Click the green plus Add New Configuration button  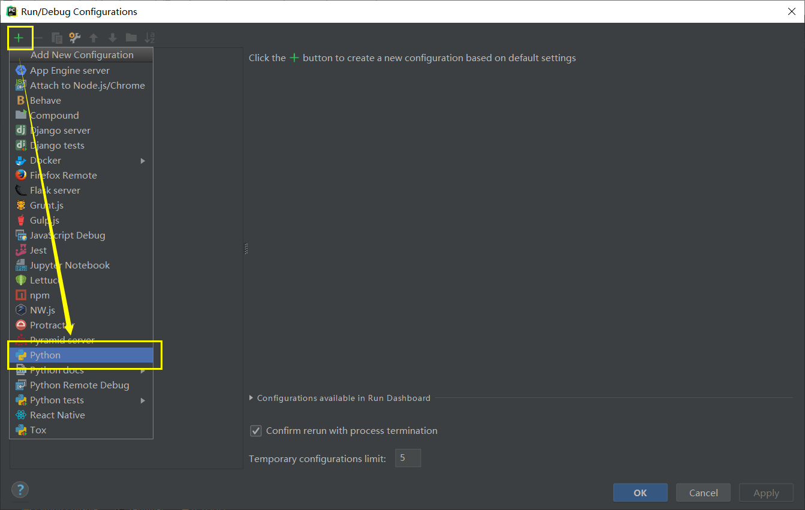tap(19, 38)
